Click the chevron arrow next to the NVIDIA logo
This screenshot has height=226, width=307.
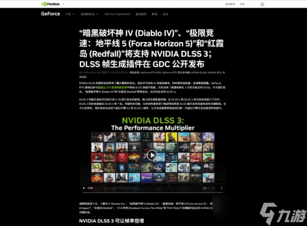[64, 4]
